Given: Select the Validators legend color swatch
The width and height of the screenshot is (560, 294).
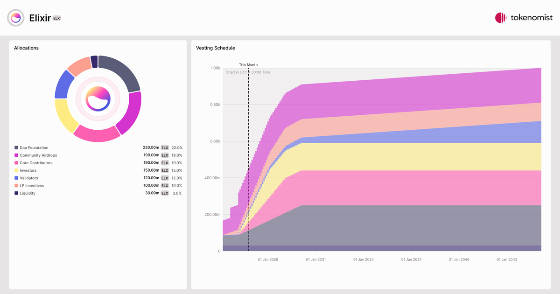Looking at the screenshot, I should tap(16, 178).
